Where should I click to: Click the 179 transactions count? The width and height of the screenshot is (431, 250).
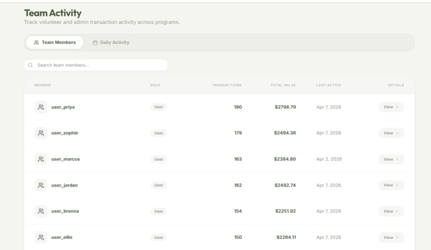238,133
